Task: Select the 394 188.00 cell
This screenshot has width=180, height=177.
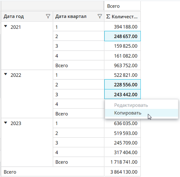Action: [122, 26]
